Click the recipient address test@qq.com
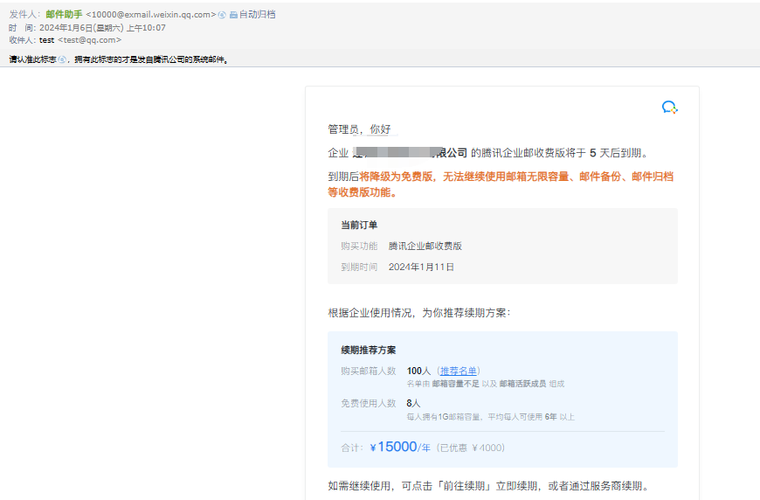Viewport: 760px width, 500px height. (x=89, y=39)
